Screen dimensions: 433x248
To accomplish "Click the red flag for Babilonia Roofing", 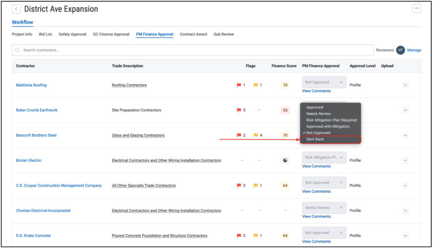I will pos(239,85).
